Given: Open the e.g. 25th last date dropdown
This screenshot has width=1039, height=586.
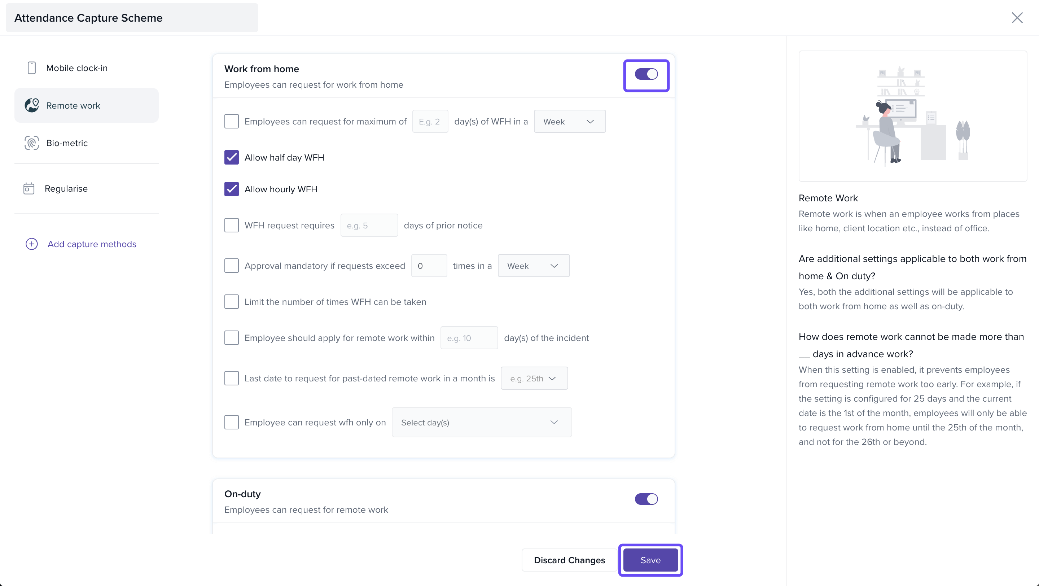Looking at the screenshot, I should (x=534, y=378).
